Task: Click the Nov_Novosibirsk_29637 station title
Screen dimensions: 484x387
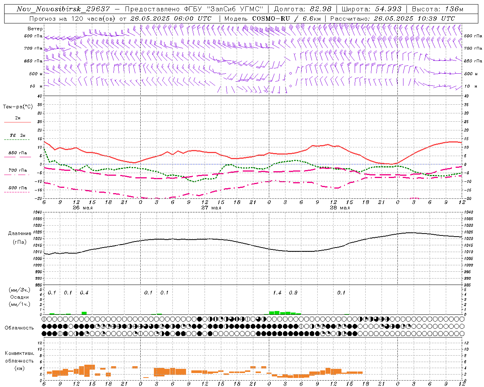Action: click(63, 9)
